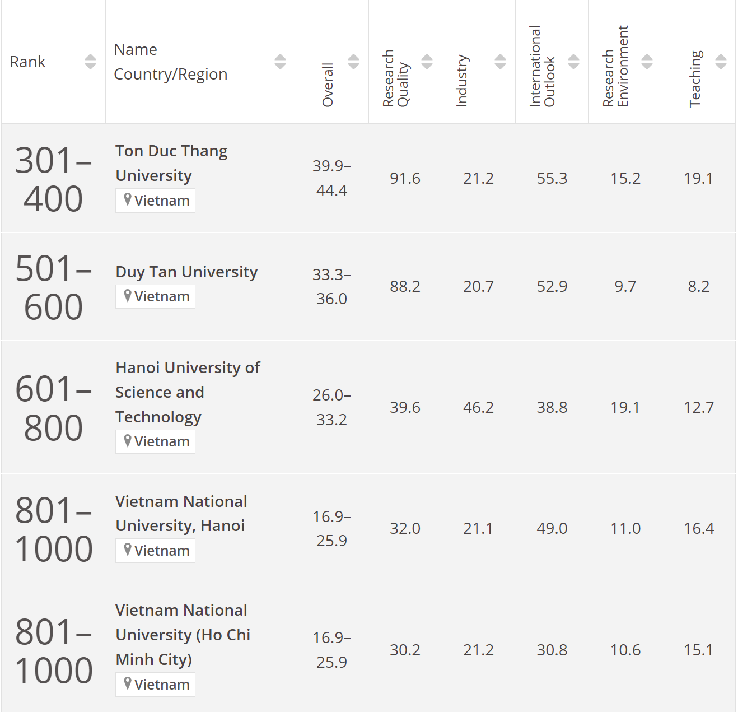Open Duy Tan University link
The image size is (738, 712).
[186, 272]
